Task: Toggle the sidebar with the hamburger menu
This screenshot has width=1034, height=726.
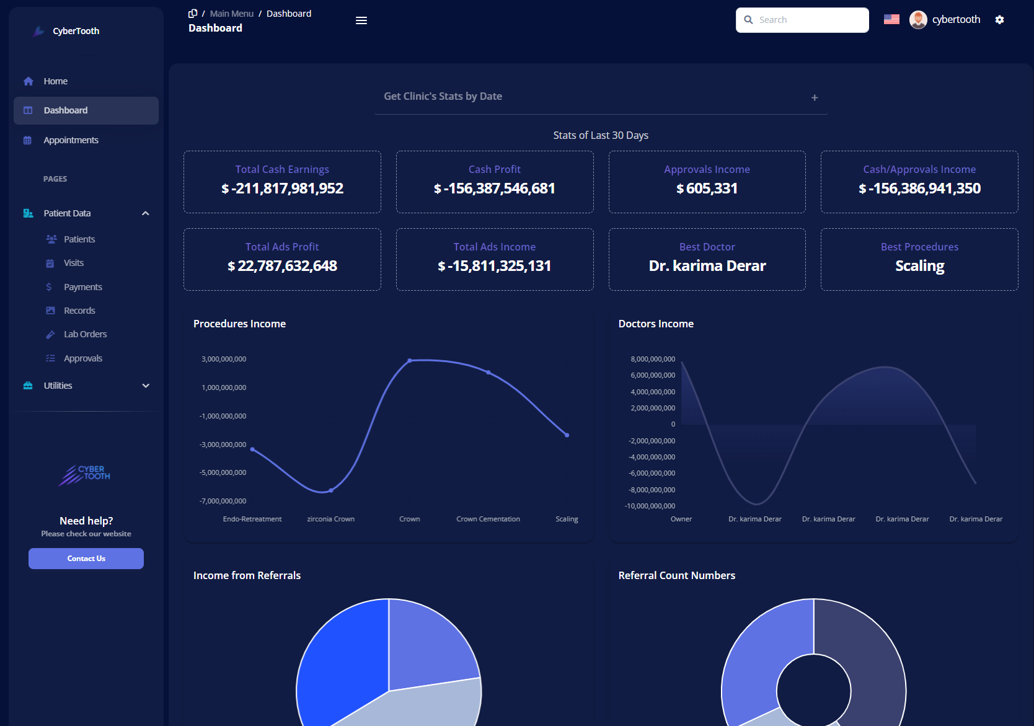Action: tap(361, 20)
